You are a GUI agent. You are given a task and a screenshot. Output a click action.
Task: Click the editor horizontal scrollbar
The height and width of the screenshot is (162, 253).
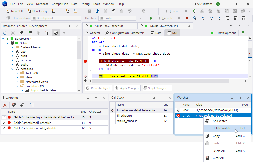[x=160, y=81]
